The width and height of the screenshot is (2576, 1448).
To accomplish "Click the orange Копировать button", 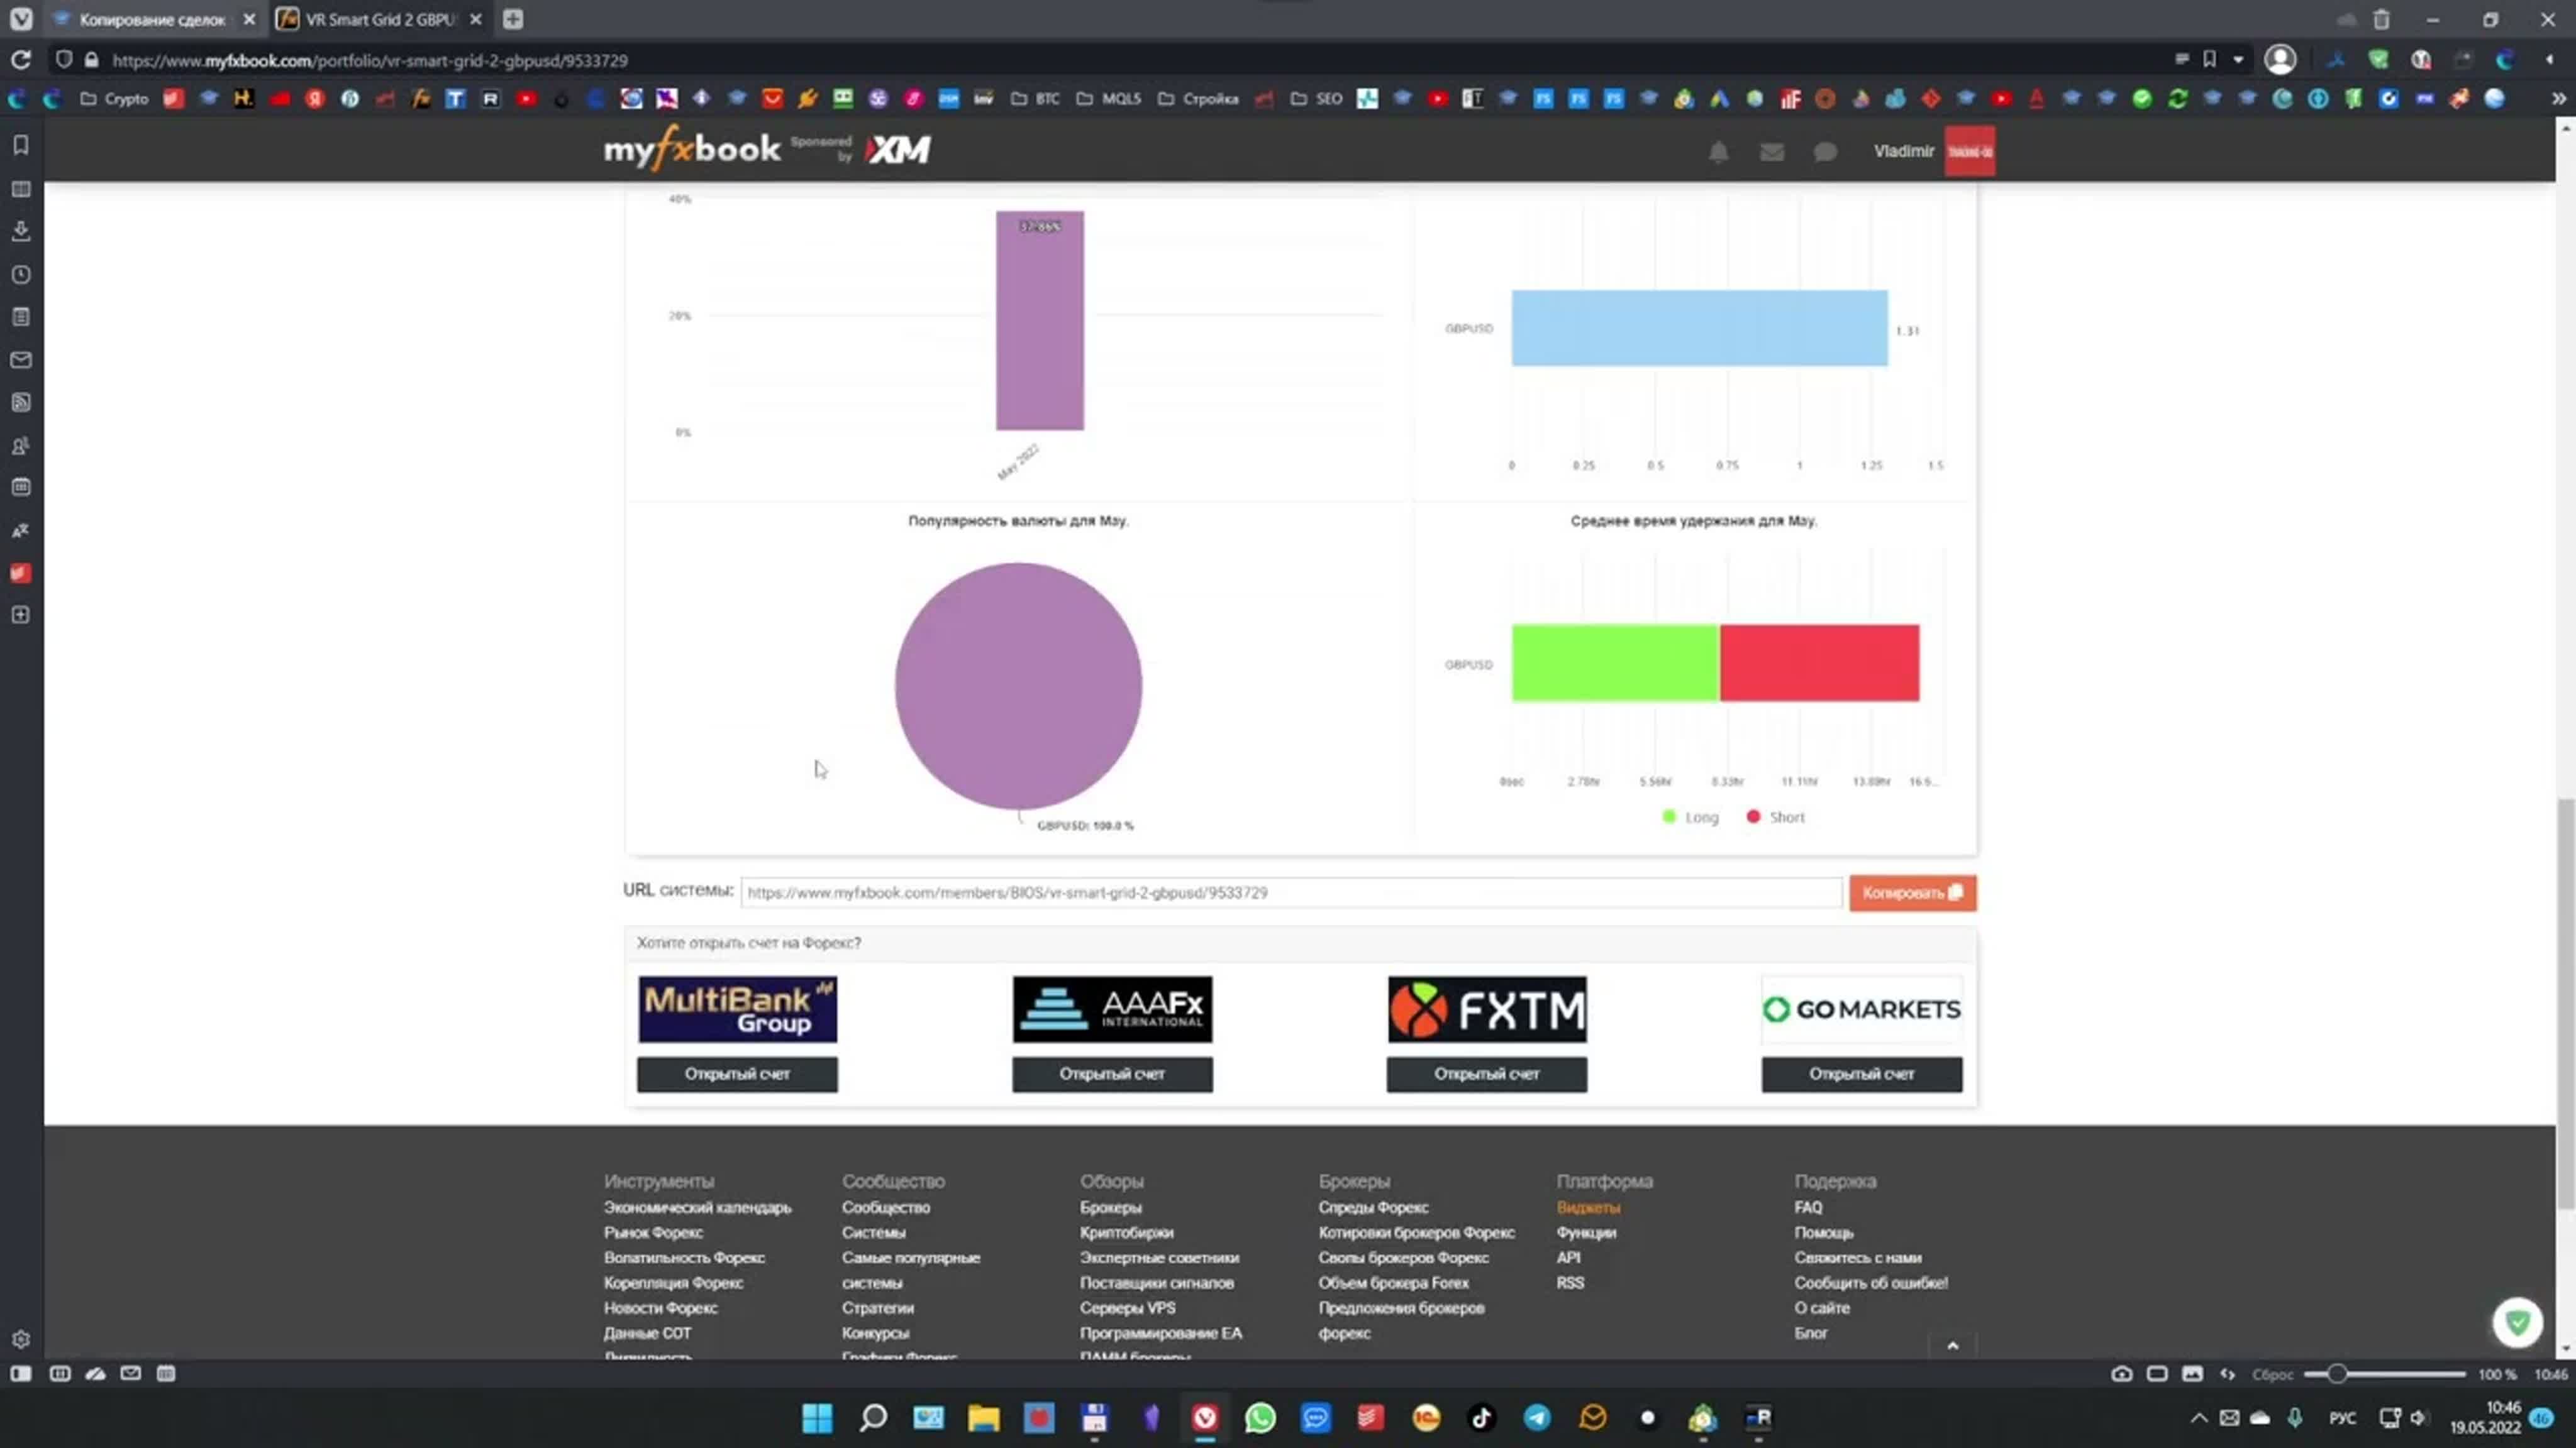I will [x=1912, y=892].
